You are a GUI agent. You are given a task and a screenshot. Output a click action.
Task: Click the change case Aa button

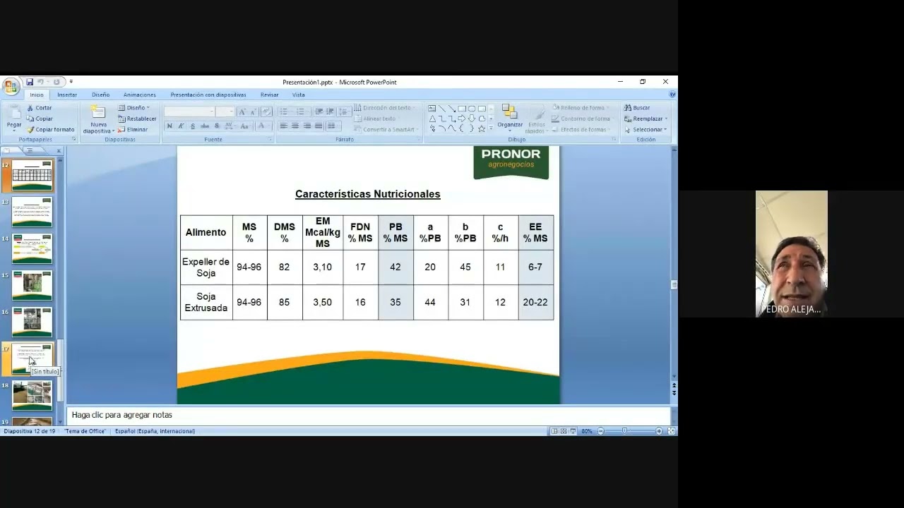point(245,126)
